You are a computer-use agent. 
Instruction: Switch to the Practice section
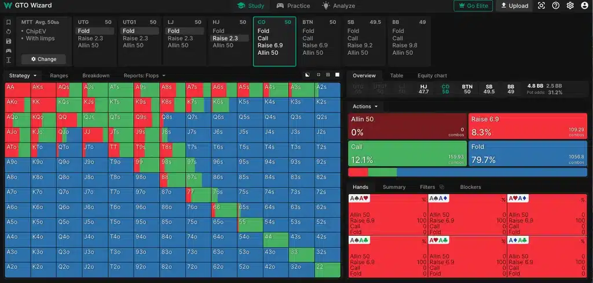(293, 6)
